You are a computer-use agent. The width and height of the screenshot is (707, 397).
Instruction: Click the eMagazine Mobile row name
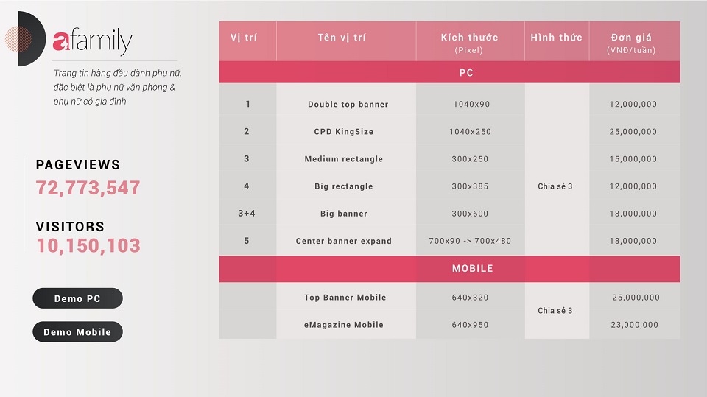tap(343, 325)
